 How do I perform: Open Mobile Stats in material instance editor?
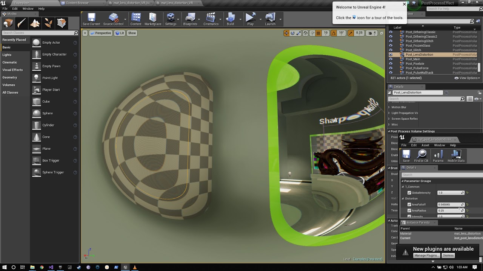pyautogui.click(x=456, y=156)
